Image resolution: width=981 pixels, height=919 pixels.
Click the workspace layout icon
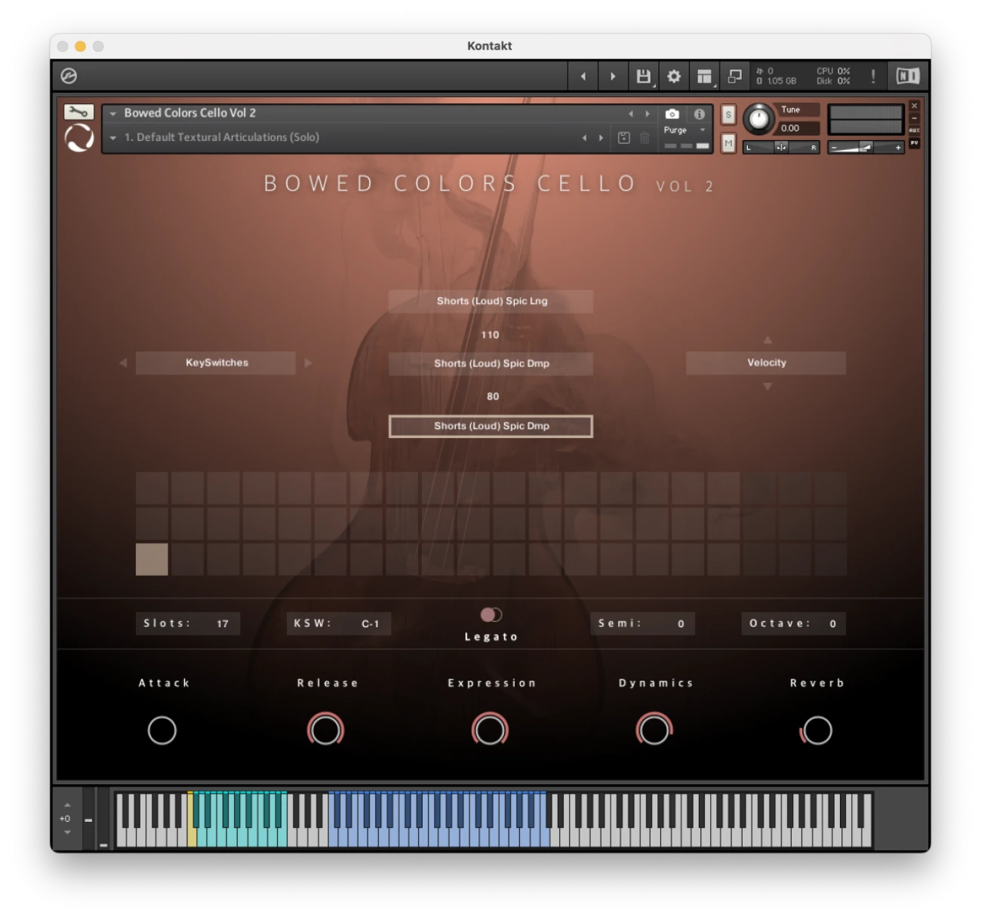704,76
